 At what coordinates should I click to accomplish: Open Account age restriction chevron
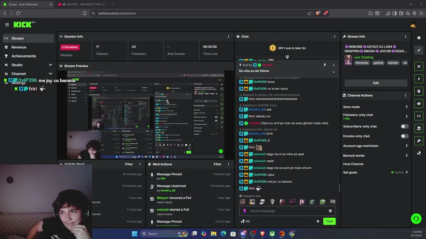click(406, 146)
